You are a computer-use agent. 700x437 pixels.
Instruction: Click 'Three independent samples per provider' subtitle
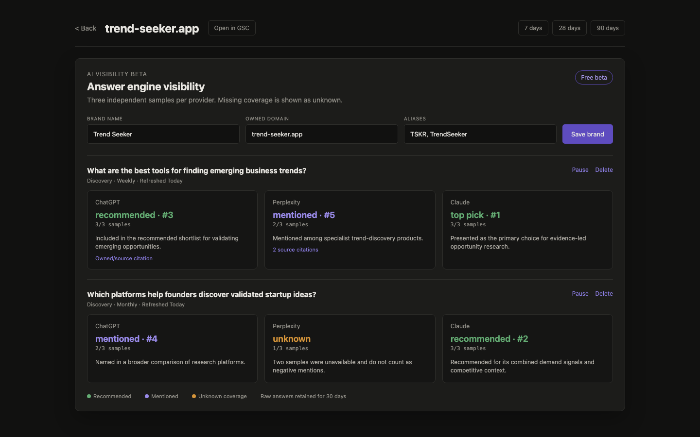tap(215, 100)
